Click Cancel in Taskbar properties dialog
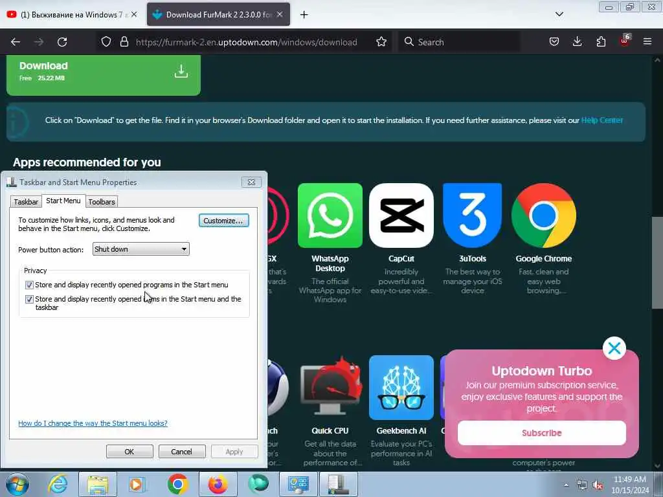Screen dimensions: 663x497 (x=182, y=451)
